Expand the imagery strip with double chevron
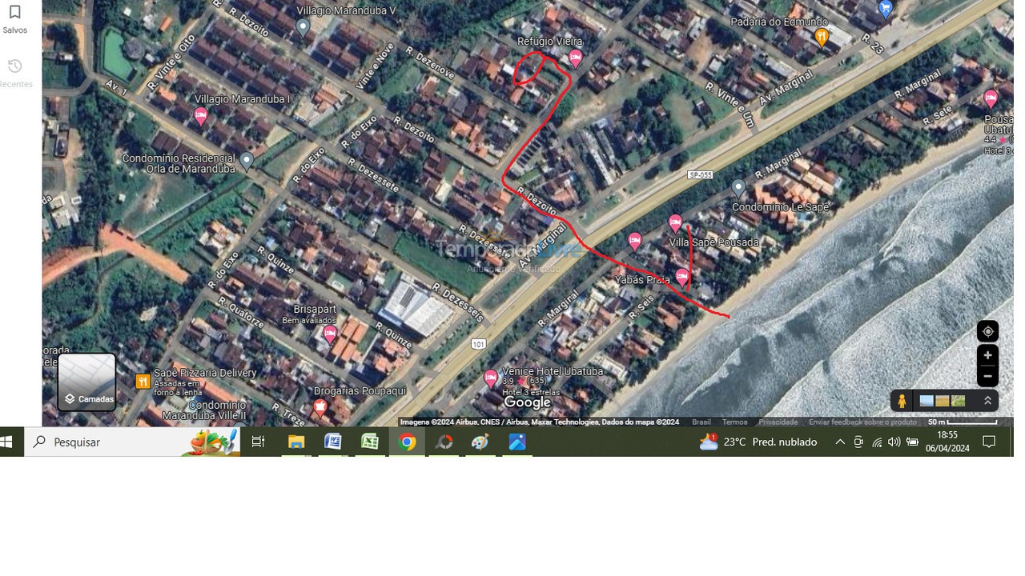Image resolution: width=1025 pixels, height=576 pixels. pos(987,401)
